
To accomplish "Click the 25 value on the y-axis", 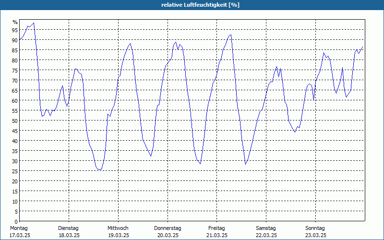I will [x=15, y=171].
